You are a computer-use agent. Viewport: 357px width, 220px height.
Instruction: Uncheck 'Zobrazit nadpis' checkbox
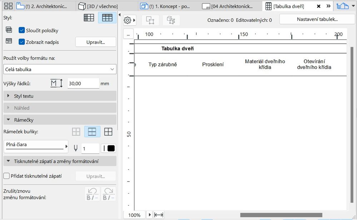tap(22, 42)
